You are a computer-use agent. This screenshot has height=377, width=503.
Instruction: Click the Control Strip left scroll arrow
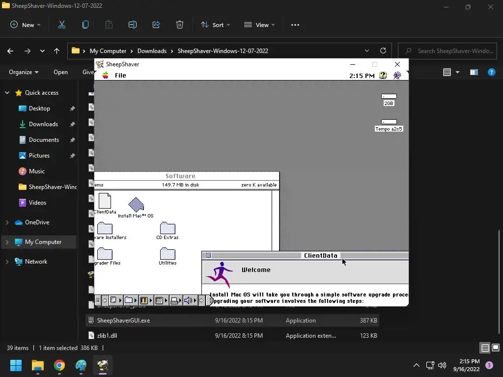(105, 300)
